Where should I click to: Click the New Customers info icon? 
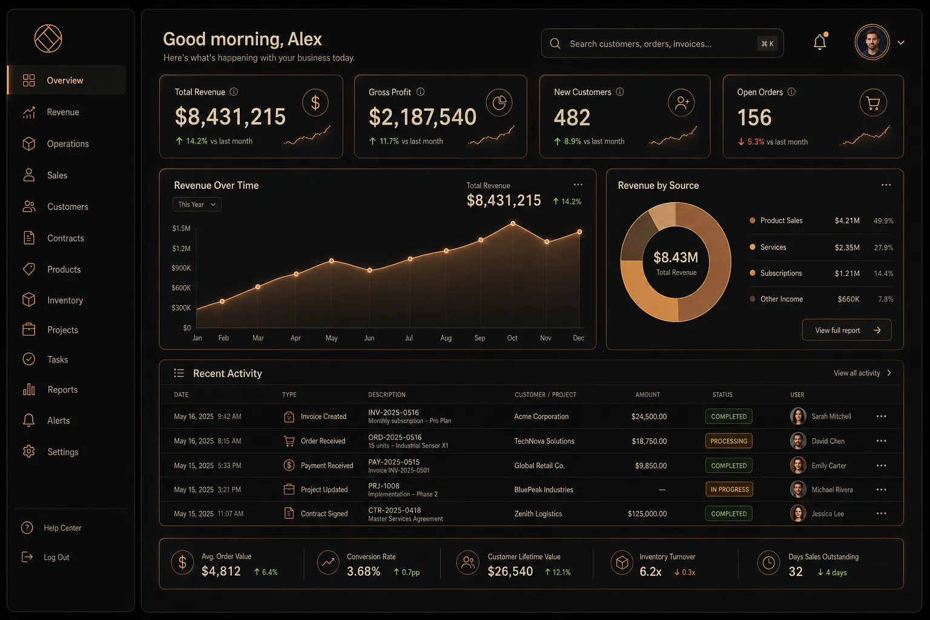pos(620,92)
